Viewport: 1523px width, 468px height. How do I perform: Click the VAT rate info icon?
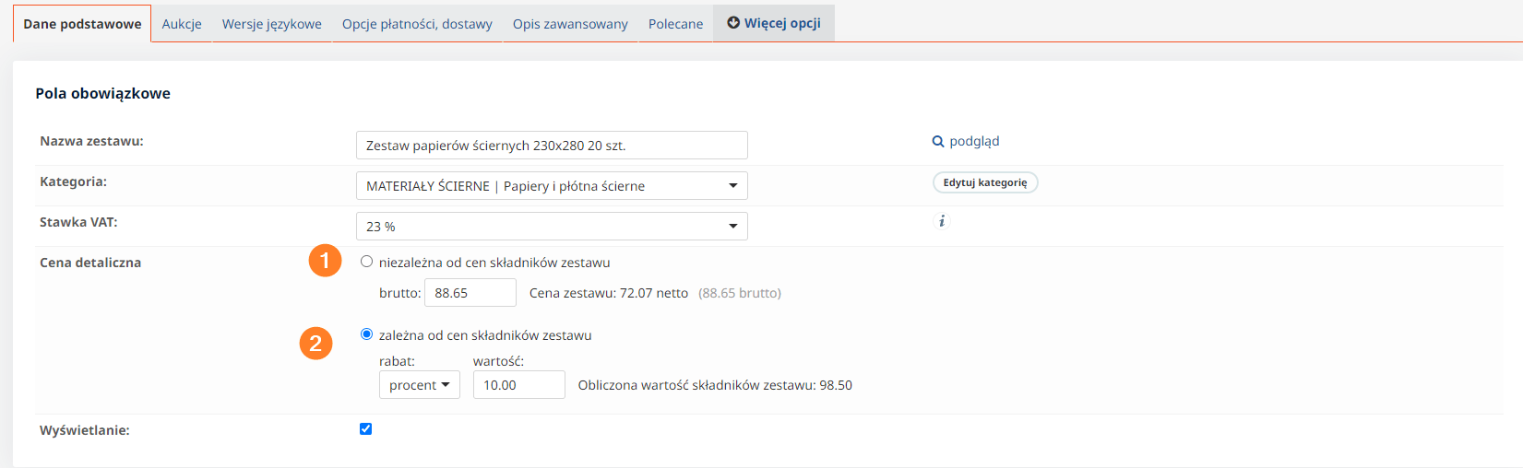click(x=941, y=221)
